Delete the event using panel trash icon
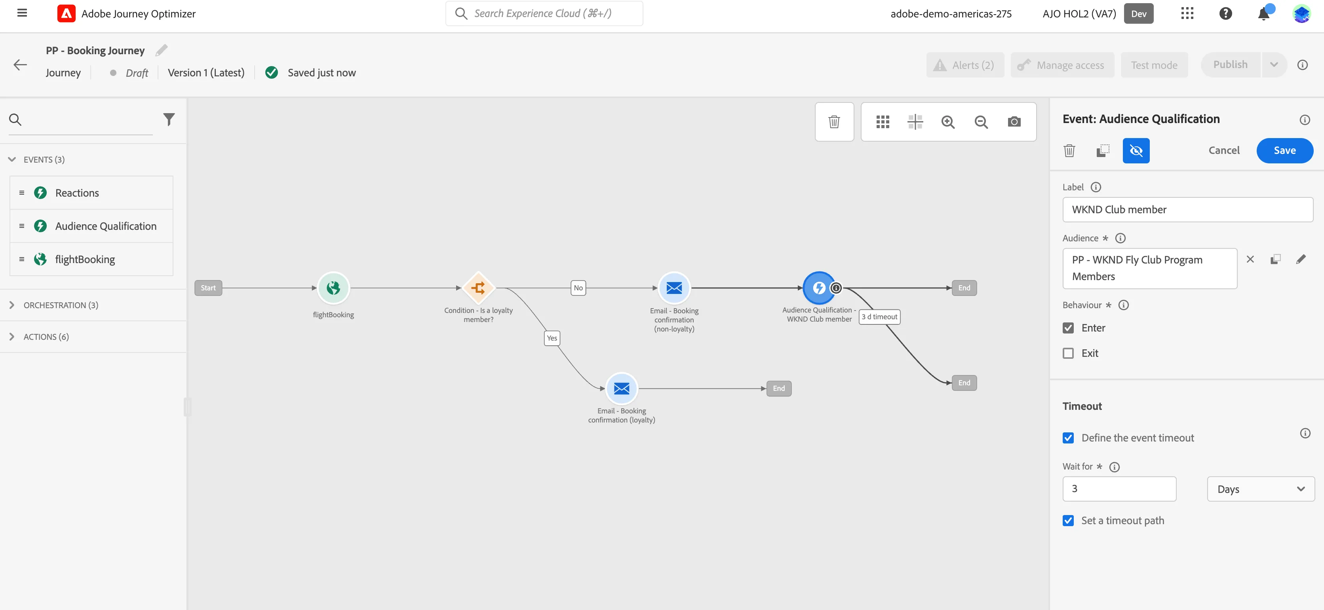This screenshot has width=1324, height=610. point(1069,150)
